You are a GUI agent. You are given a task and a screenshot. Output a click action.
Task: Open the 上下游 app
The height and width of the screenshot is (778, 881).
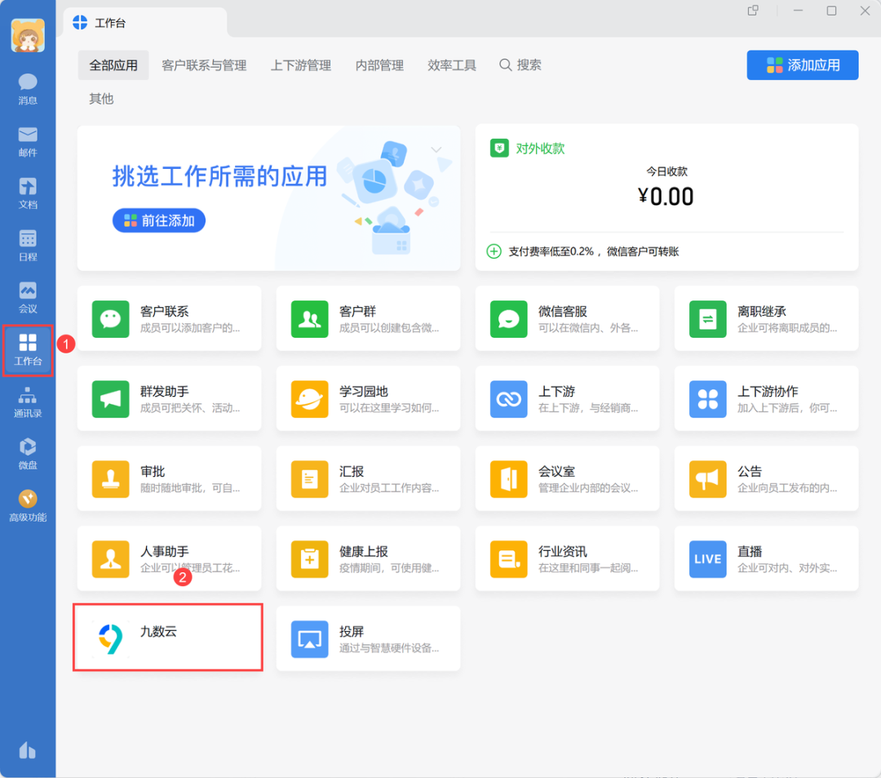click(x=567, y=398)
